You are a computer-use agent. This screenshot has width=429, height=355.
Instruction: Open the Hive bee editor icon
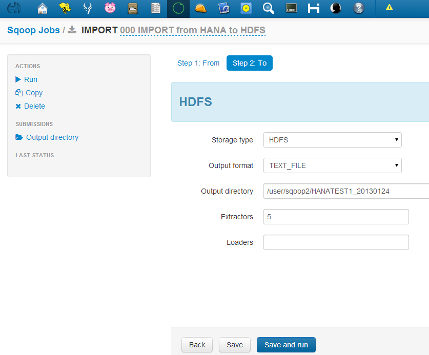pos(65,8)
